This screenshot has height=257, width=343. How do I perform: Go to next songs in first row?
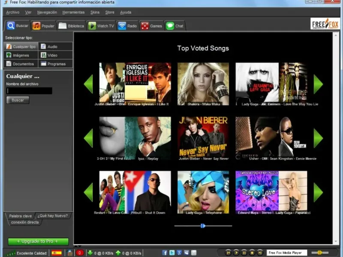(x=318, y=84)
